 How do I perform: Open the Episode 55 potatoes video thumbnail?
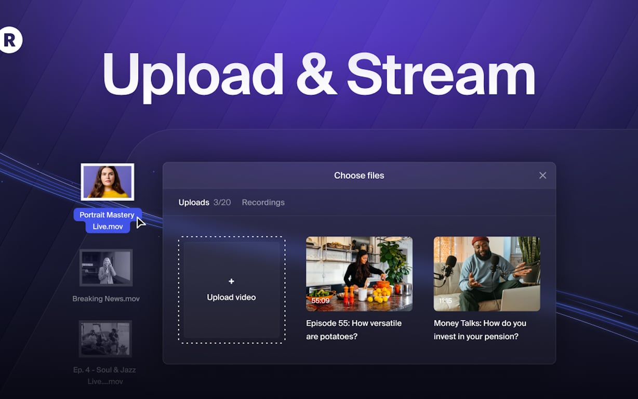pos(359,274)
